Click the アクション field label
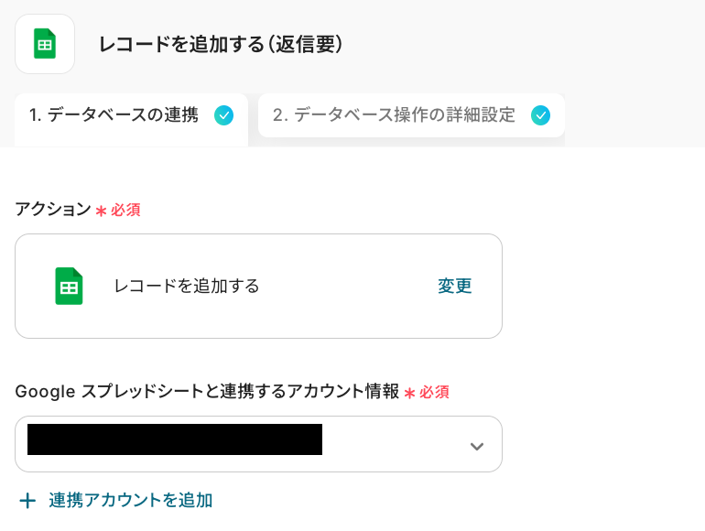Image resolution: width=705 pixels, height=531 pixels. pos(53,210)
